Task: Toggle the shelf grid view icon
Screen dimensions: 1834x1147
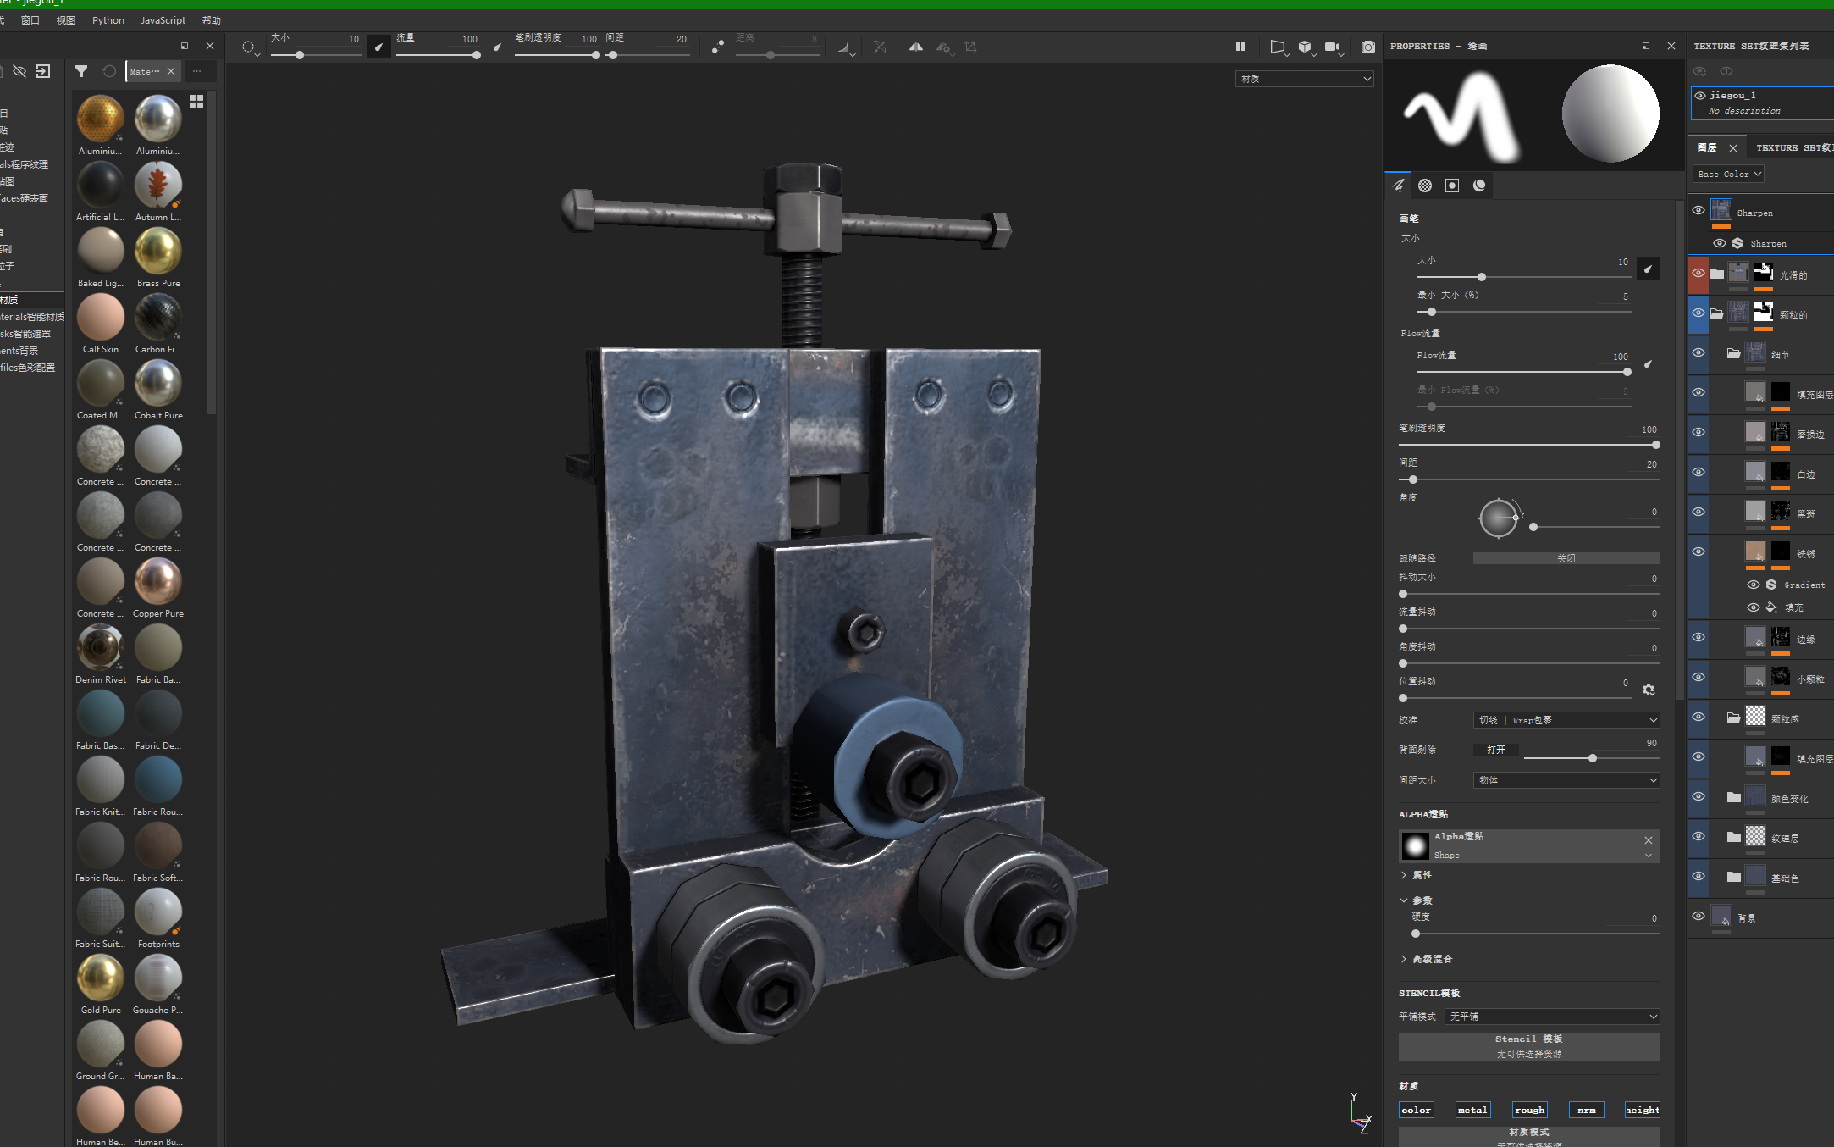Action: 196,102
